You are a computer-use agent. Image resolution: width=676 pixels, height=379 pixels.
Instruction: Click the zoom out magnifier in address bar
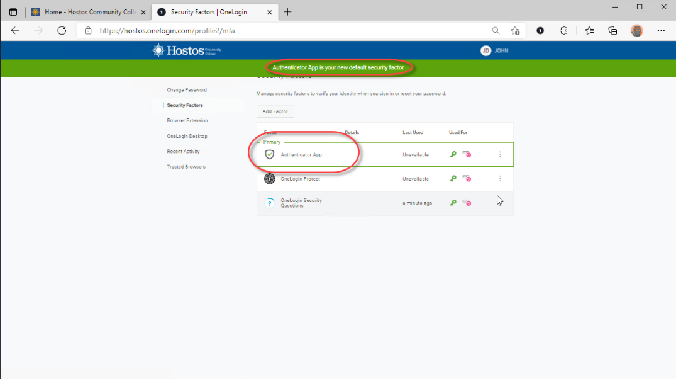pyautogui.click(x=496, y=30)
